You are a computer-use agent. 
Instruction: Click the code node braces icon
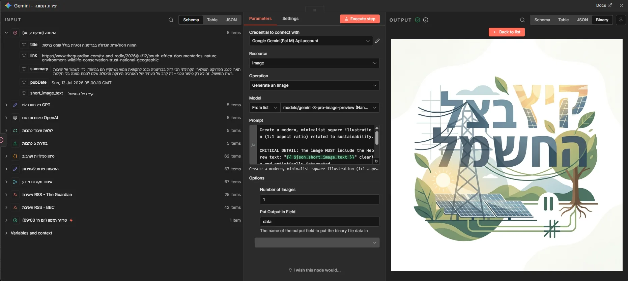point(15,156)
